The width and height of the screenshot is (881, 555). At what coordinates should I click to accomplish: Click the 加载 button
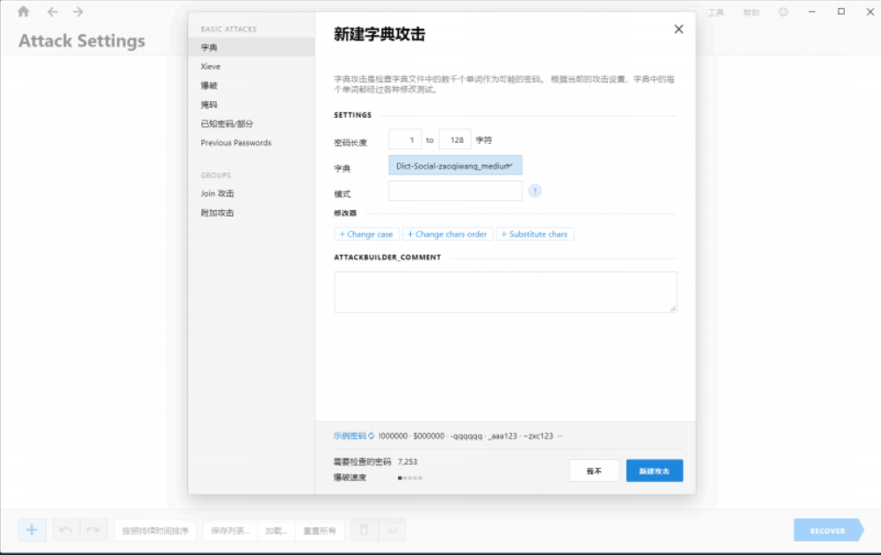276,530
